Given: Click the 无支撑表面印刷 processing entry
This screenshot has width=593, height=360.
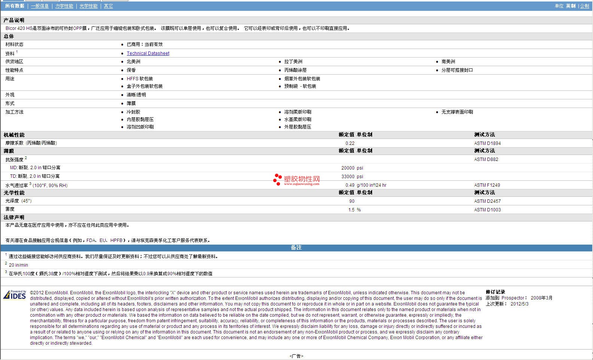Looking at the screenshot, I should [x=457, y=112].
